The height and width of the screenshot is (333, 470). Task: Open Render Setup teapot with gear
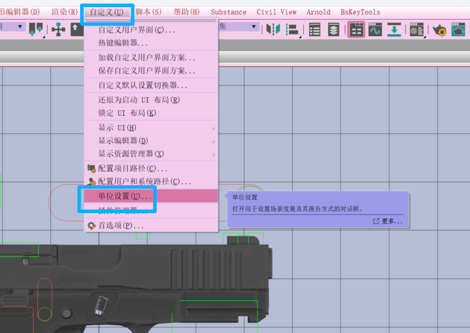(439, 30)
